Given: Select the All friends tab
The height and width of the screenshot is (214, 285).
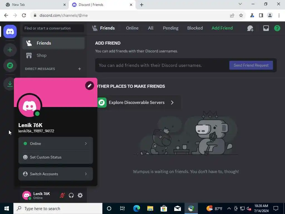Looking at the screenshot, I should [x=151, y=28].
